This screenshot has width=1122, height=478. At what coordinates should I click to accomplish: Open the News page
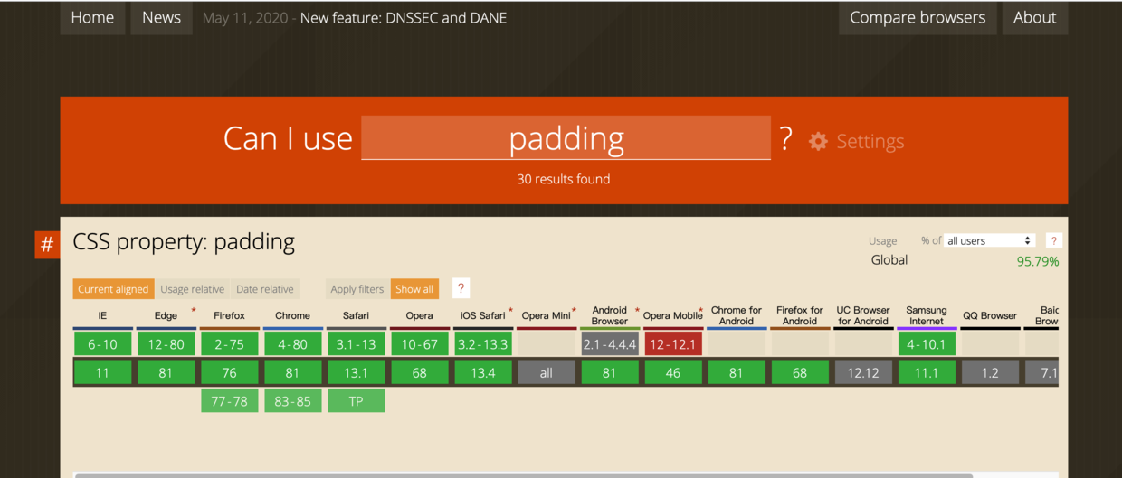pyautogui.click(x=161, y=17)
